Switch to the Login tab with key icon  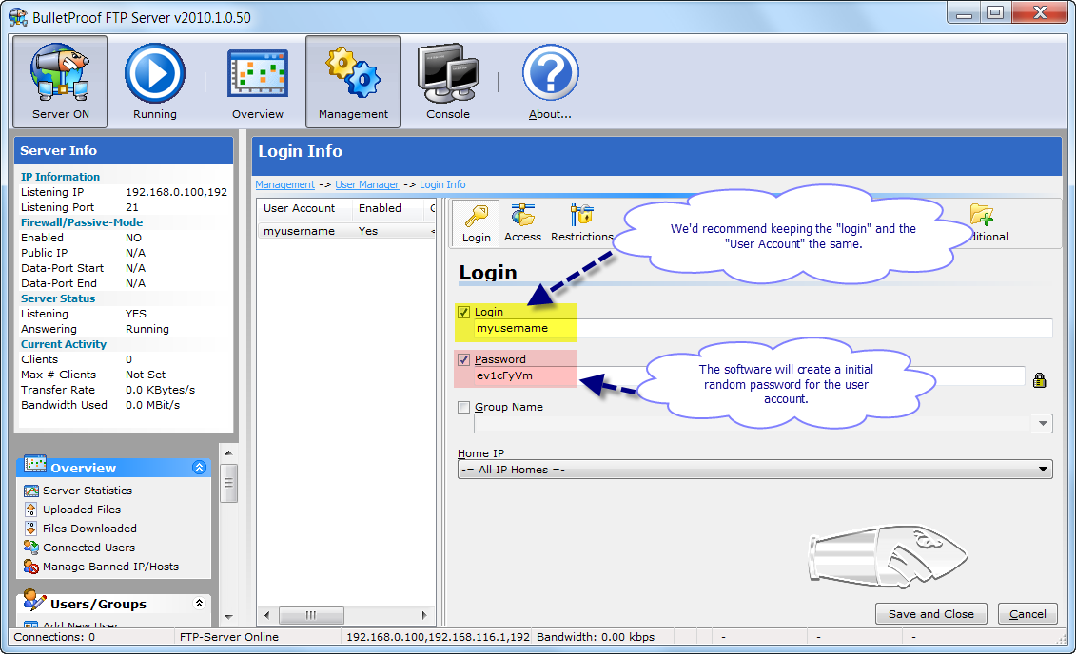click(477, 224)
